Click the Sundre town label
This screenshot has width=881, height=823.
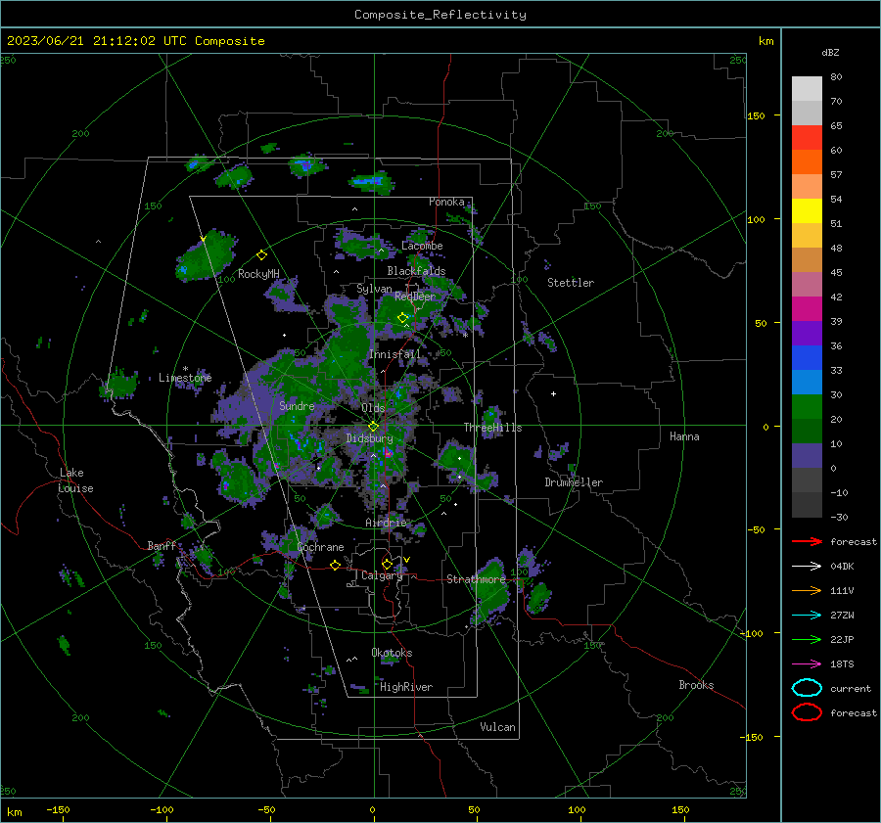(x=297, y=405)
